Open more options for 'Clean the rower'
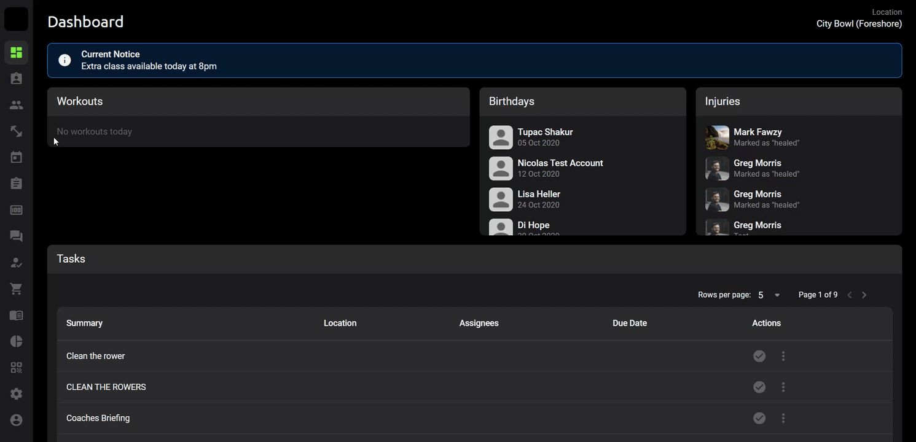This screenshot has width=916, height=442. click(783, 356)
